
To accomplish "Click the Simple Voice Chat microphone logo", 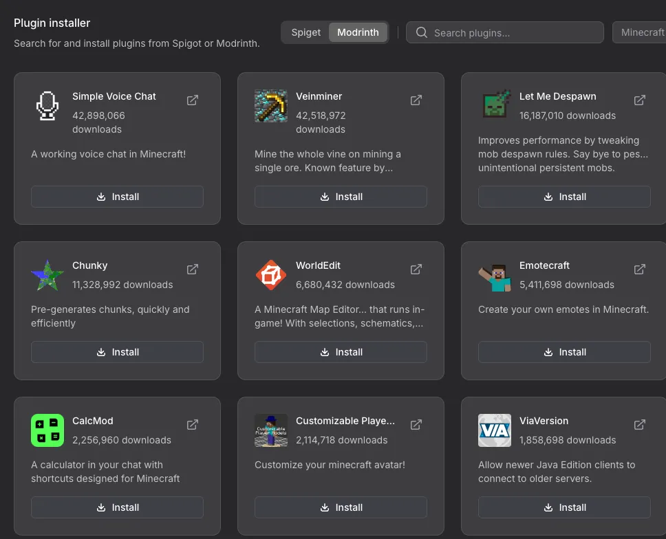I will point(47,106).
